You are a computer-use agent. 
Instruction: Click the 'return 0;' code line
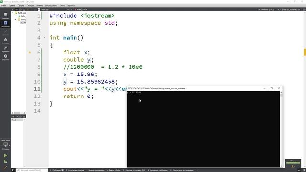pos(78,97)
